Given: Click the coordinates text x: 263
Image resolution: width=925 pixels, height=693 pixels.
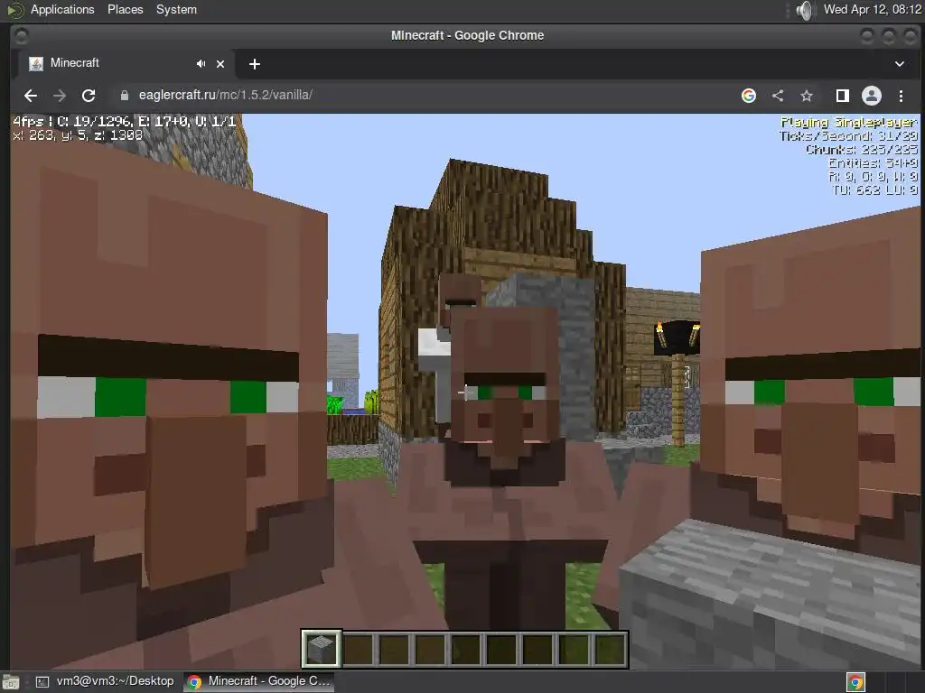Looking at the screenshot, I should tap(78, 135).
